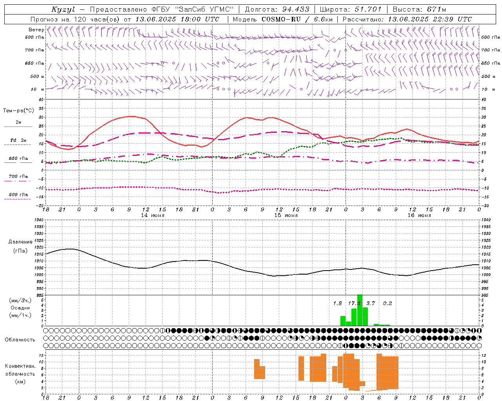
Task: Click the dashed line swatch under "Td 2м"
Action: (18, 145)
